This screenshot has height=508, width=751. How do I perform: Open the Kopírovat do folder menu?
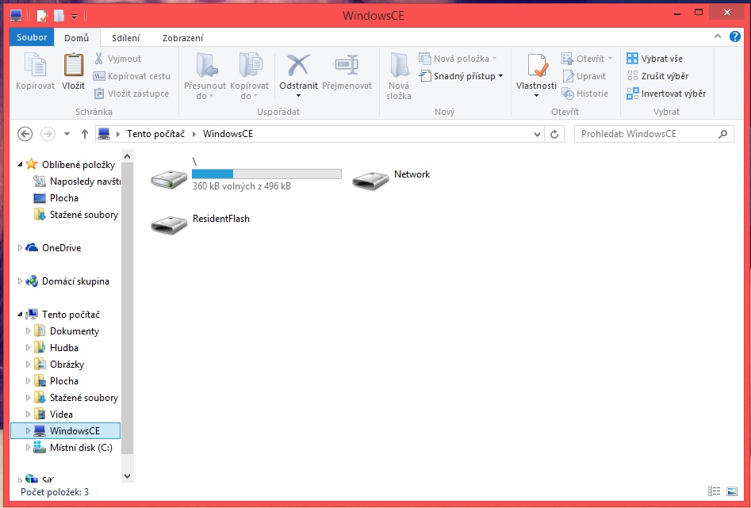pos(249,75)
